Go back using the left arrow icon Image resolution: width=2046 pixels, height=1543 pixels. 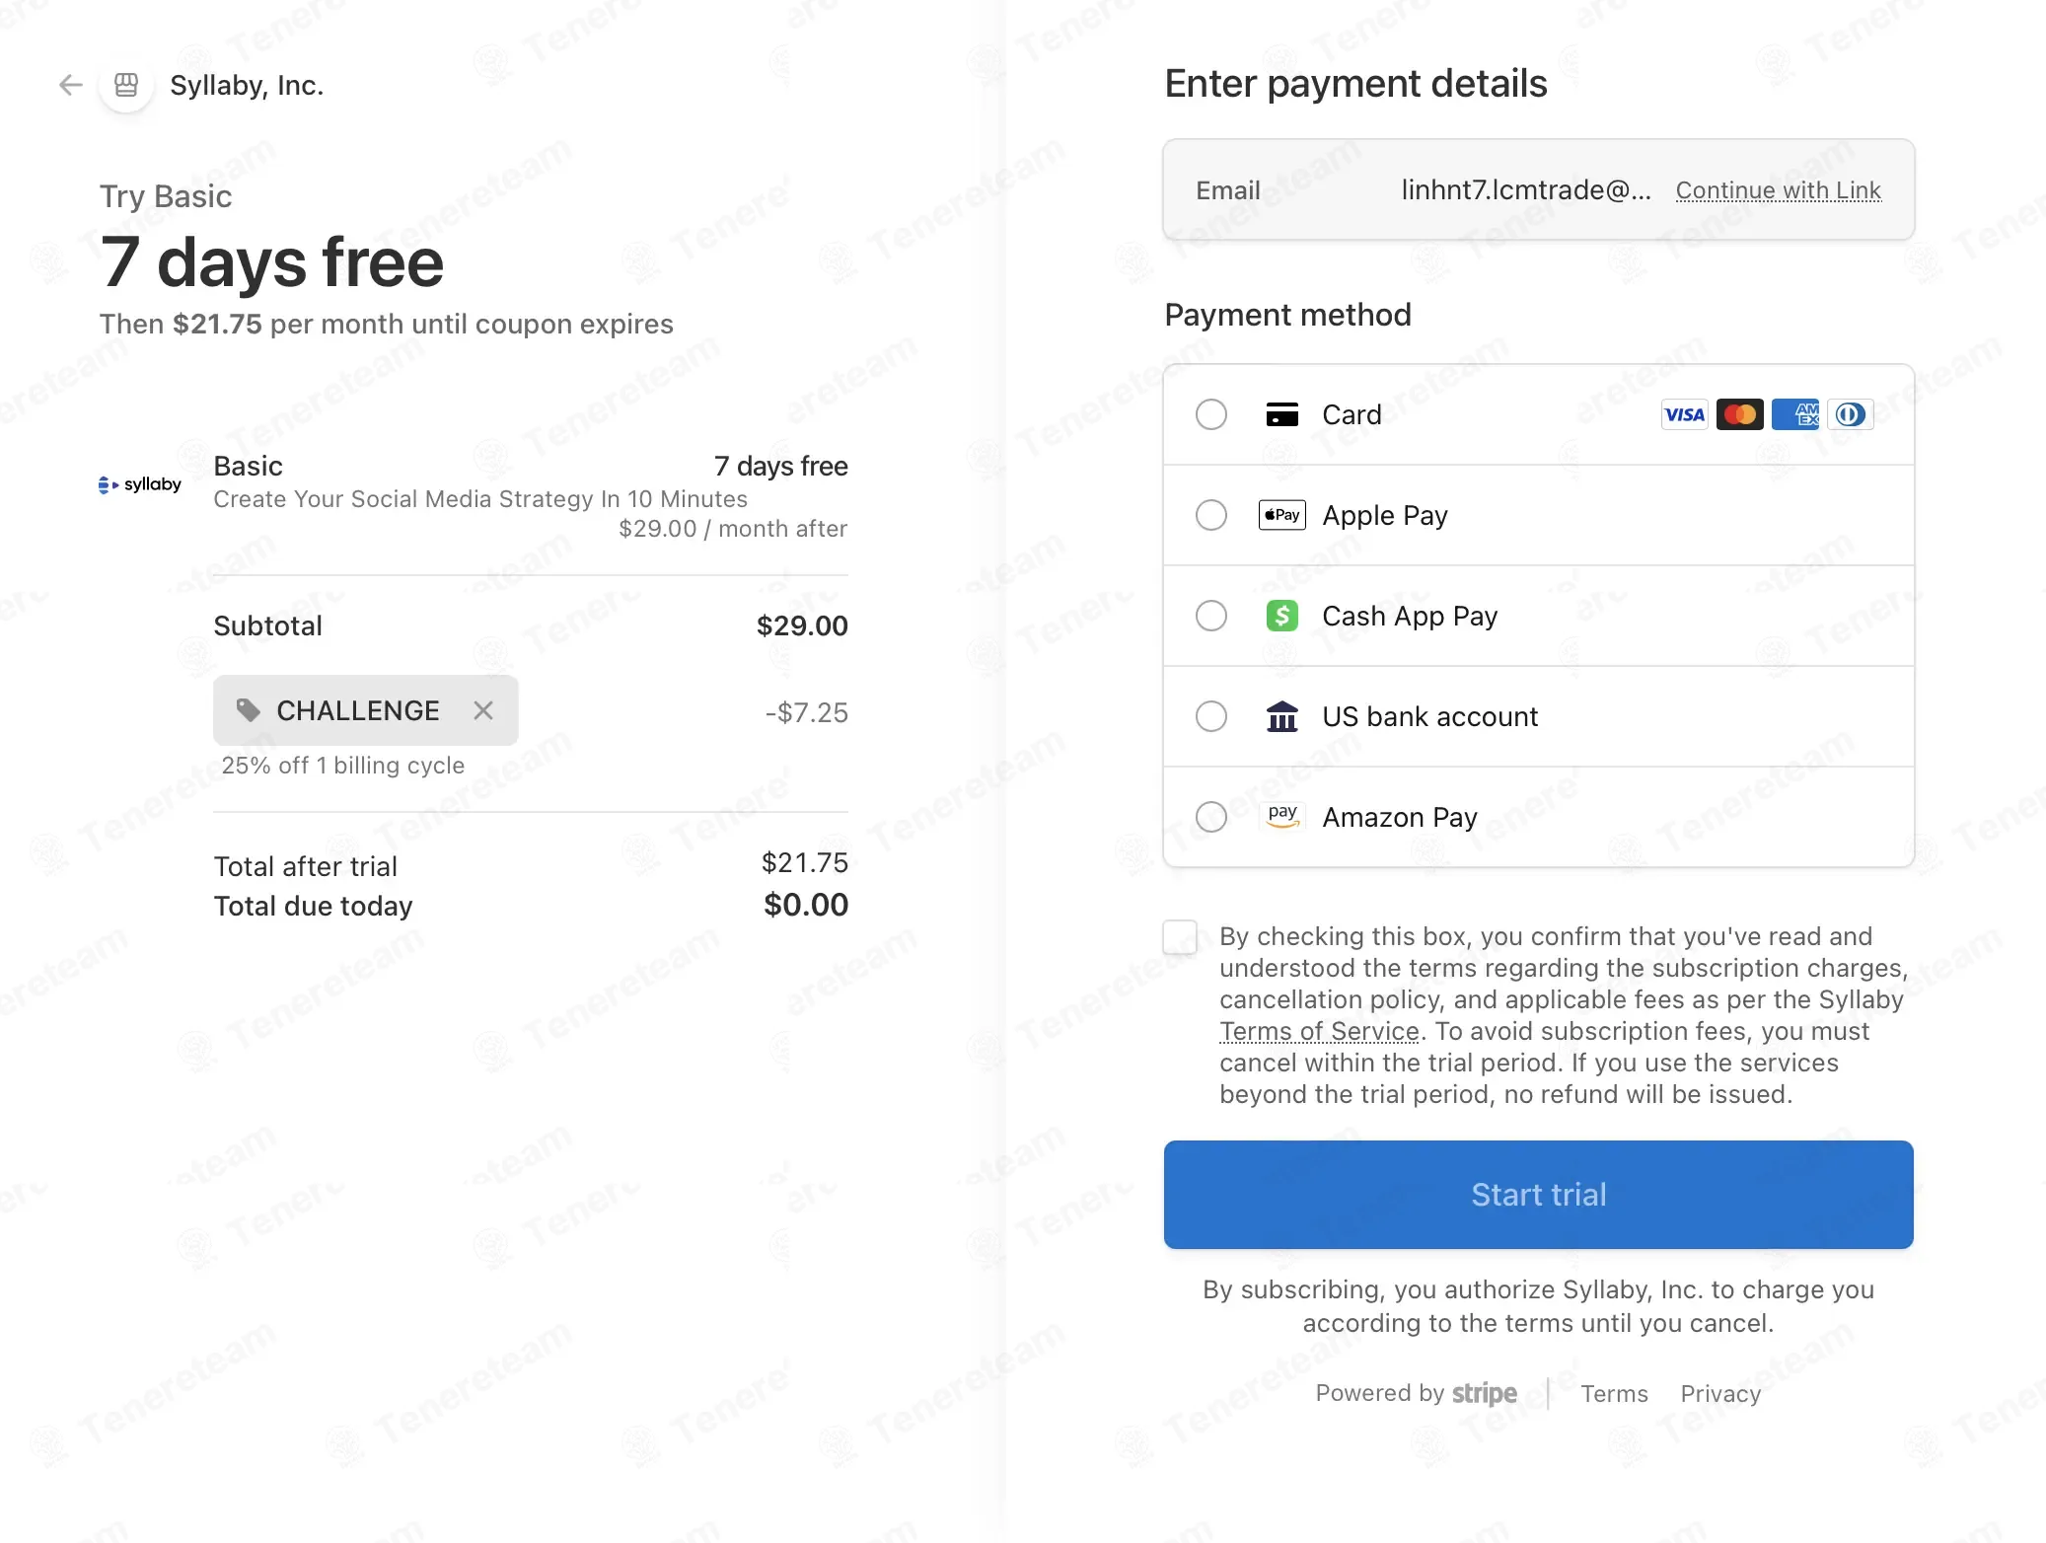click(70, 85)
